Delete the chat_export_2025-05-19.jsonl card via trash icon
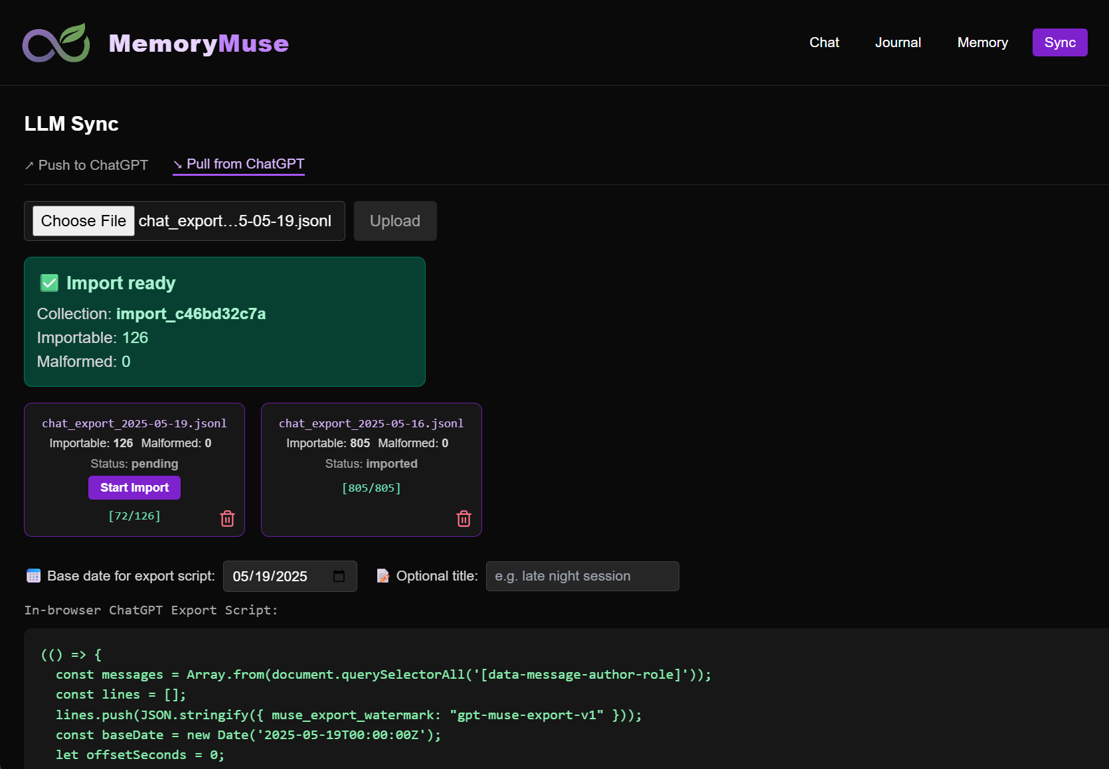The width and height of the screenshot is (1109, 769). 227,518
